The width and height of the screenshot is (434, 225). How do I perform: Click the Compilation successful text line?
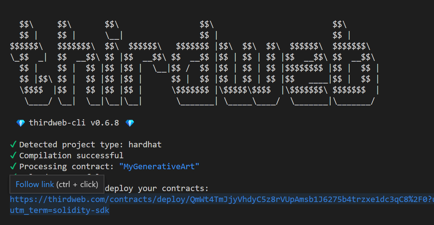pos(72,155)
